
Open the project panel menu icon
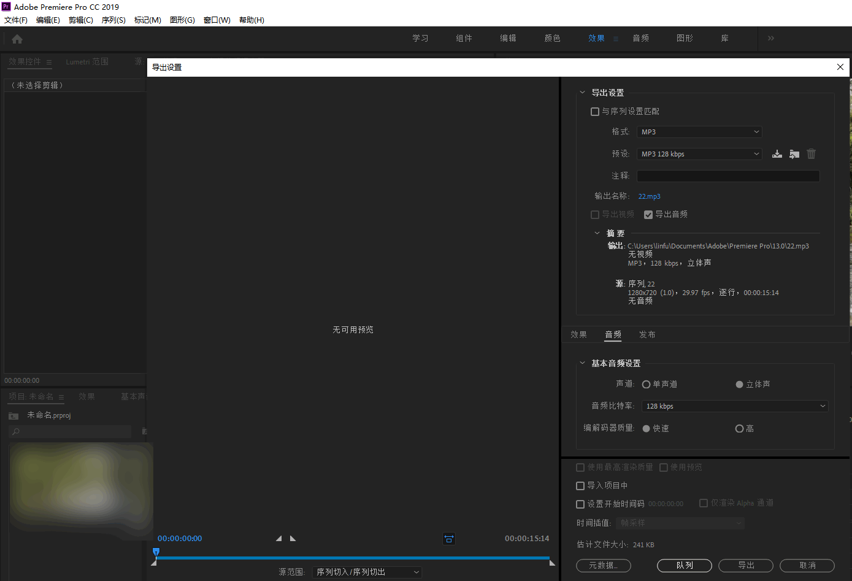coord(61,397)
